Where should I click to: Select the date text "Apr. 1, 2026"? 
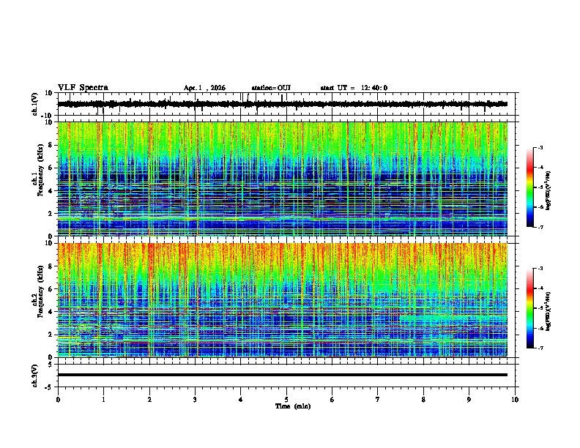tap(204, 88)
